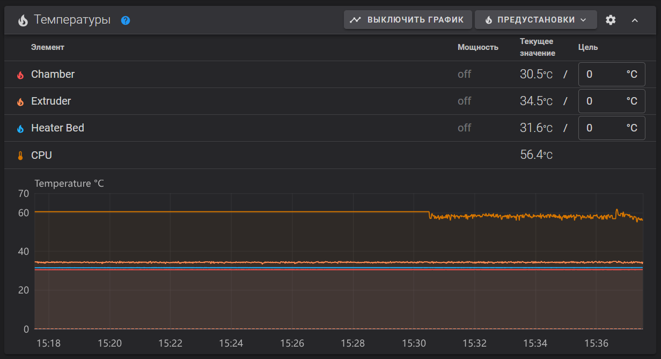Turn off the temperature graph
This screenshot has height=359, width=661.
tap(408, 20)
